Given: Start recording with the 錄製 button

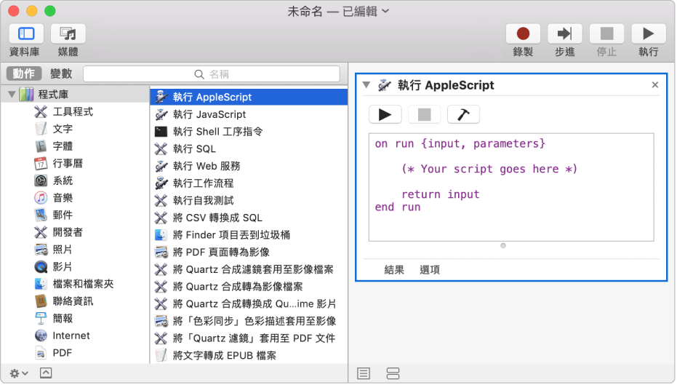Looking at the screenshot, I should point(523,33).
